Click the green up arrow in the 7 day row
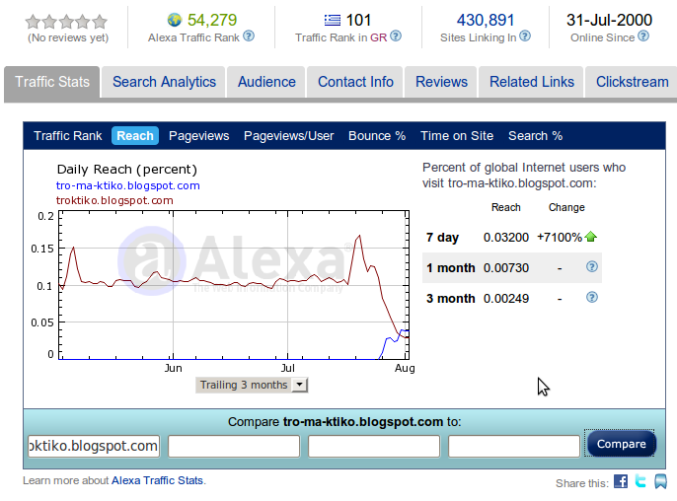This screenshot has height=501, width=677. pyautogui.click(x=590, y=237)
